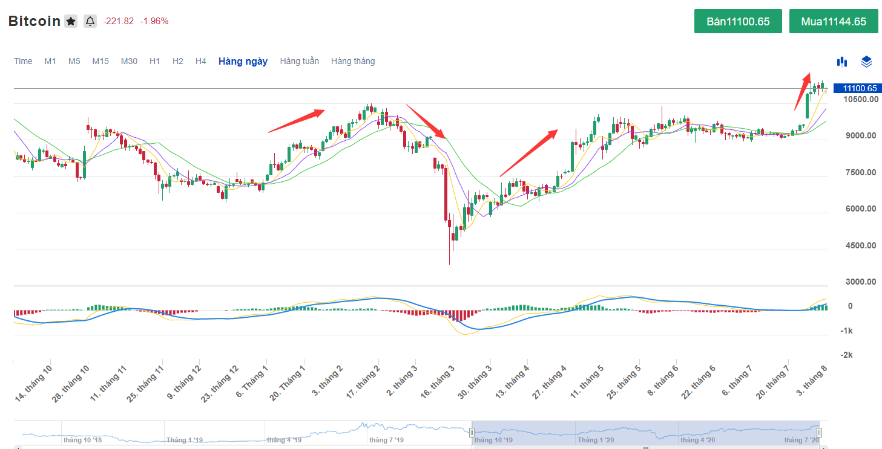Switch to Hàng tháng monthly view
This screenshot has height=449, width=882.
(353, 61)
